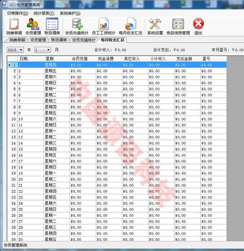
Task: Expand the month dropdown showing 1
Action: click(x=48, y=50)
